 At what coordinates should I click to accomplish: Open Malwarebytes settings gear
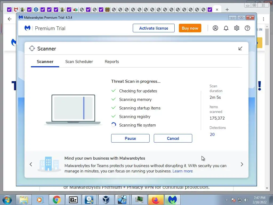[237, 28]
